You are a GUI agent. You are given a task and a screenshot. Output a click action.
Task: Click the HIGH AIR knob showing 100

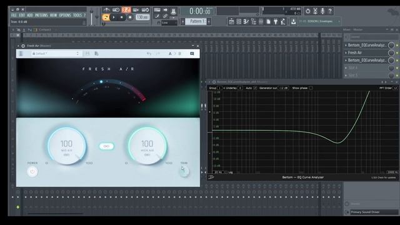pos(147,146)
